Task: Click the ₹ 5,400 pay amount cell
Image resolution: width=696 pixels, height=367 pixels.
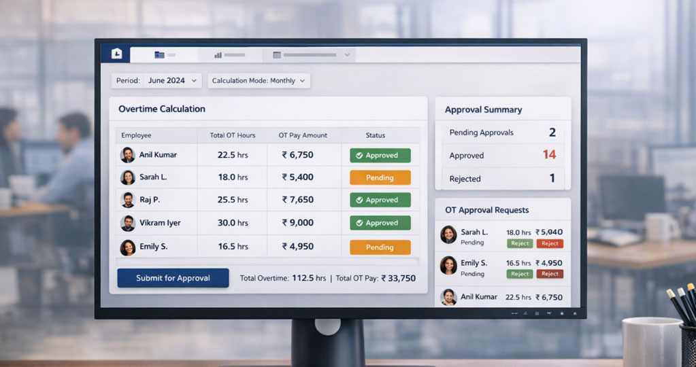Action: coord(298,177)
